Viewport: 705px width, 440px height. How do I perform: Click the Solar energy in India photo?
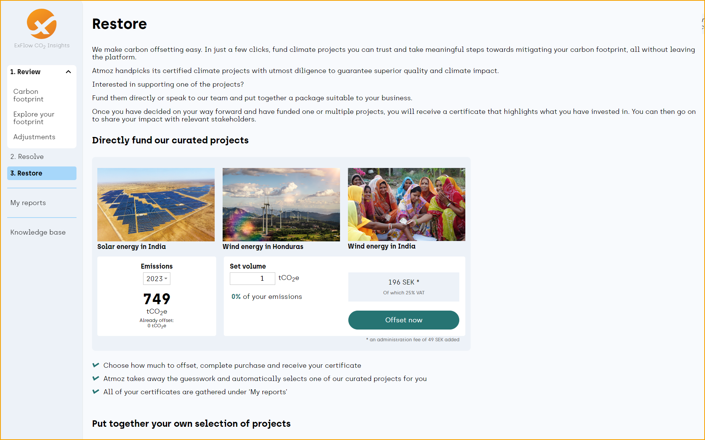click(156, 204)
